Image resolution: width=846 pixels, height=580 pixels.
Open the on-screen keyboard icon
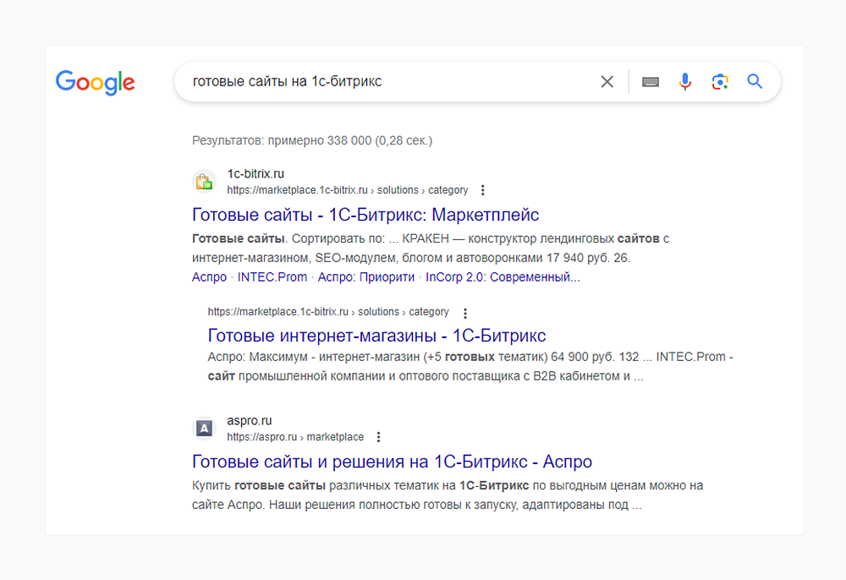650,81
